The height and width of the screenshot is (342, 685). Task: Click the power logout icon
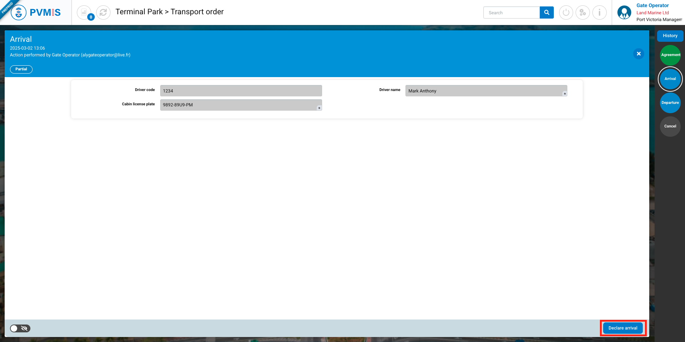coord(566,12)
